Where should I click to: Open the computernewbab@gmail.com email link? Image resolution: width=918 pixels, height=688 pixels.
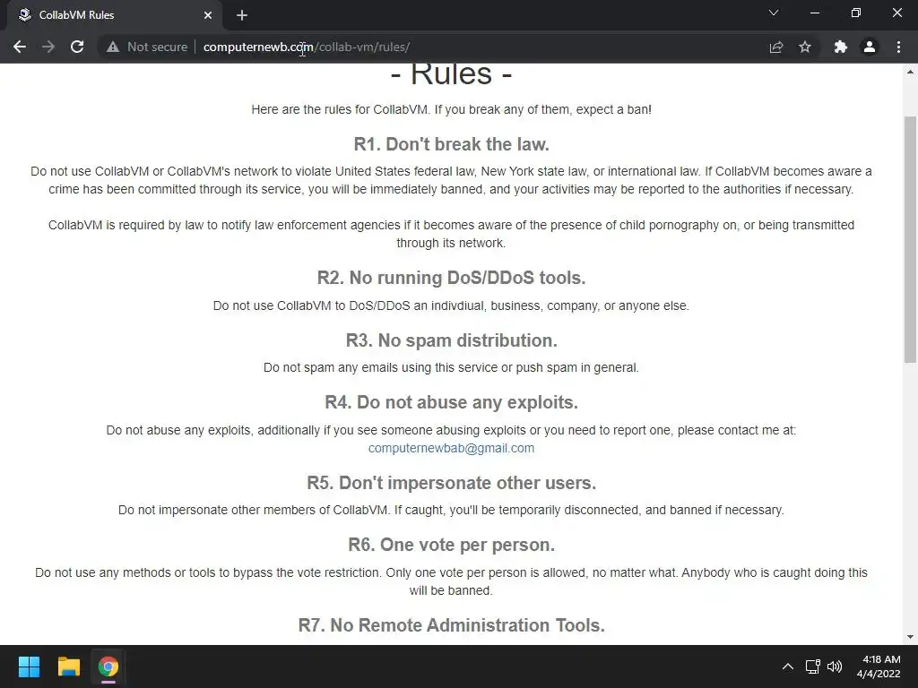click(451, 448)
